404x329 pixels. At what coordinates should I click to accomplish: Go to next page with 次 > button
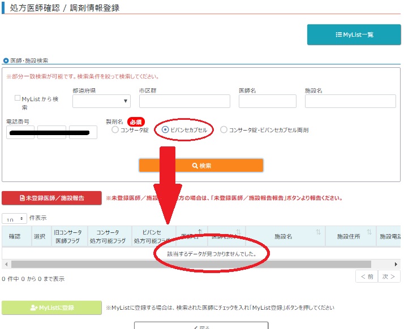click(388, 276)
